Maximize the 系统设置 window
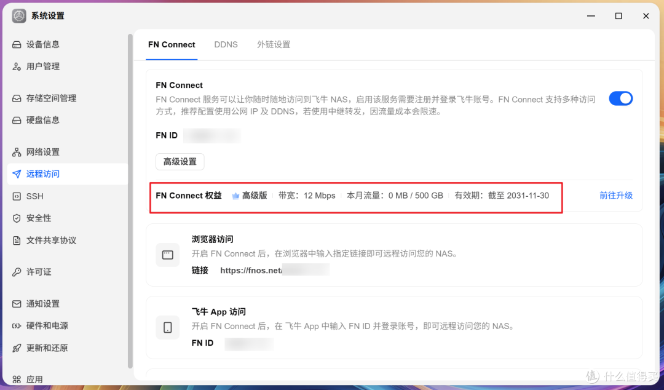664x390 pixels. pyautogui.click(x=619, y=16)
